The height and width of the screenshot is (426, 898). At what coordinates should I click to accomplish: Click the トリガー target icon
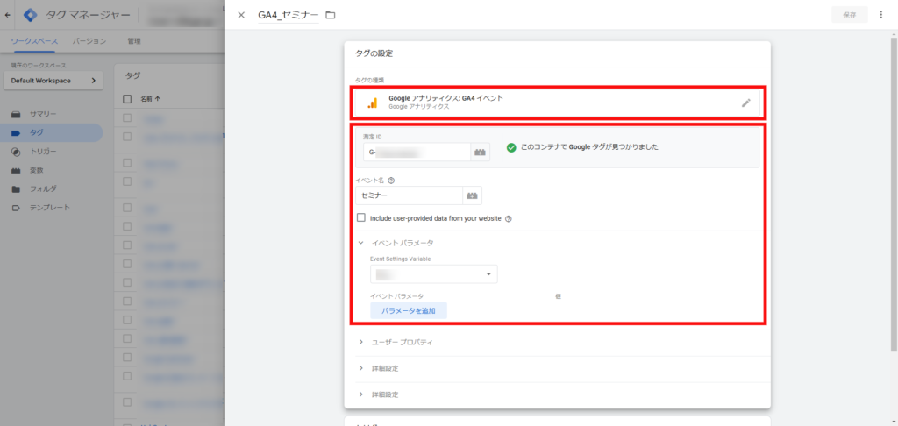tap(16, 152)
